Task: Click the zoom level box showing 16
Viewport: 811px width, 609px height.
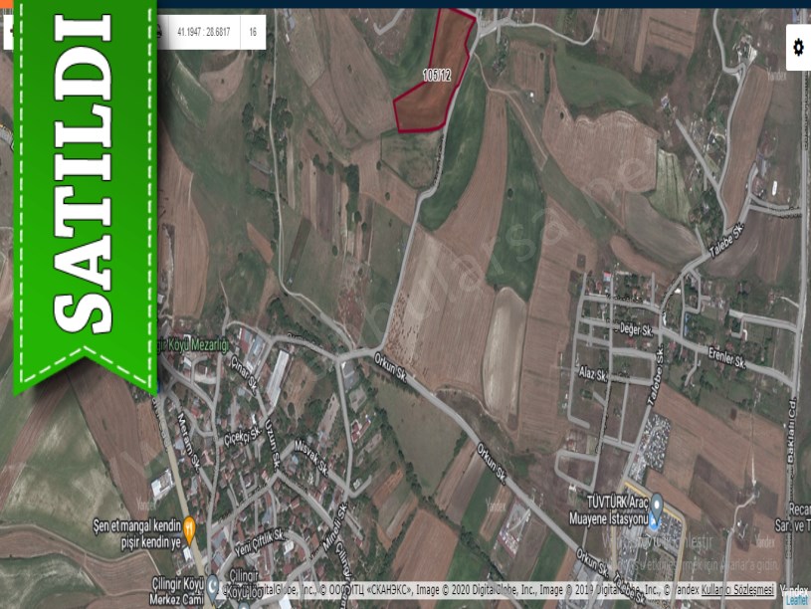Action: [253, 33]
